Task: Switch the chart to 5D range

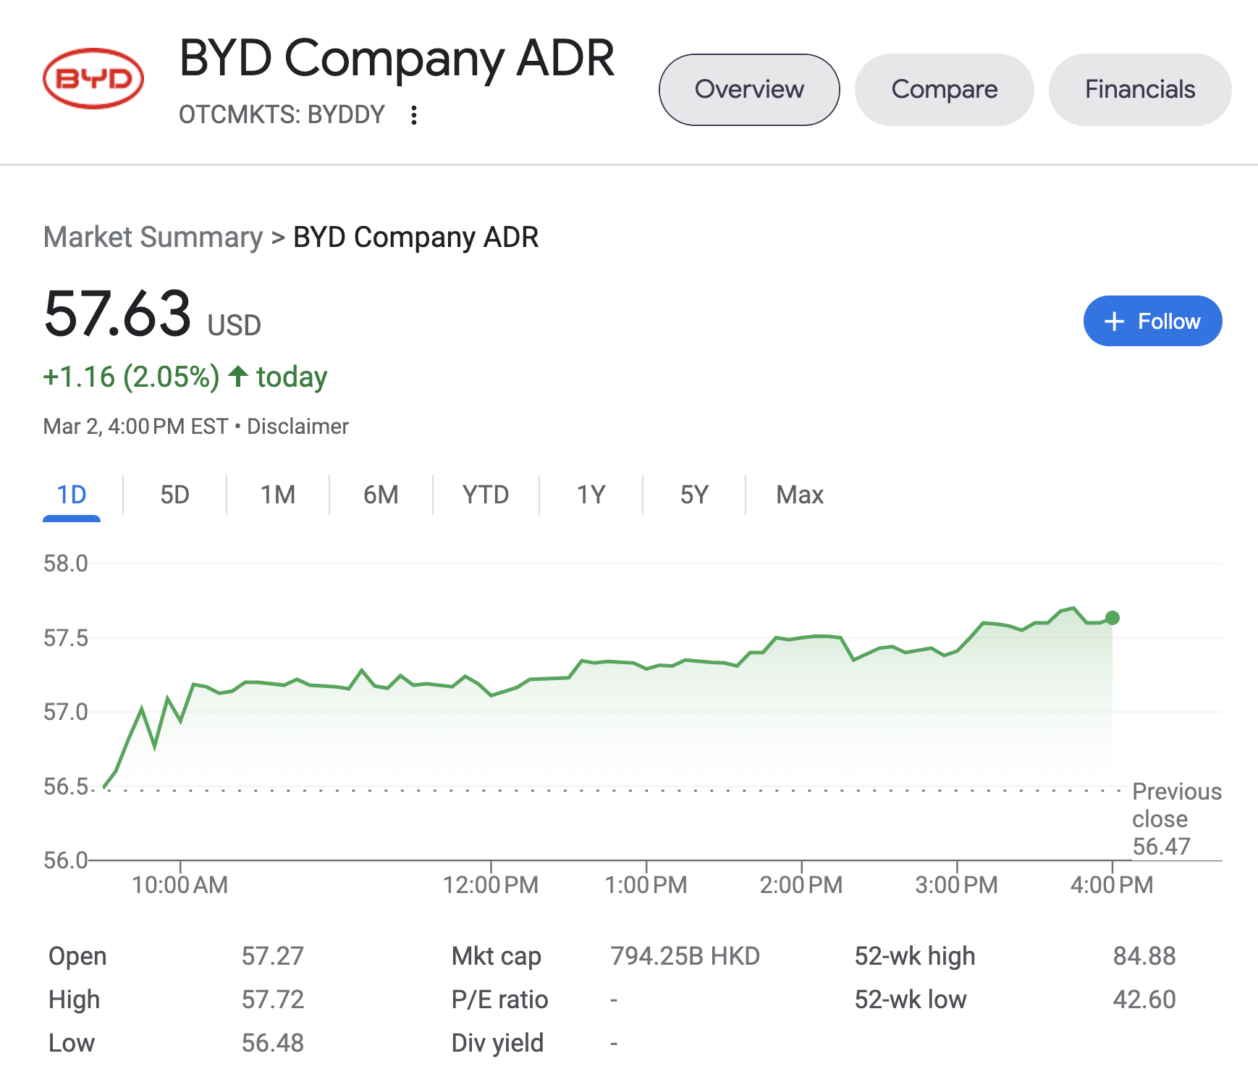Action: coord(174,495)
